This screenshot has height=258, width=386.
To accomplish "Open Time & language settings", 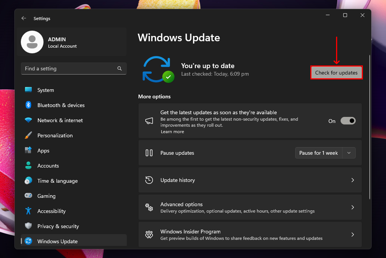I will pyautogui.click(x=74, y=181).
